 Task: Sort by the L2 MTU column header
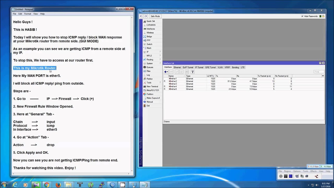click(211, 76)
